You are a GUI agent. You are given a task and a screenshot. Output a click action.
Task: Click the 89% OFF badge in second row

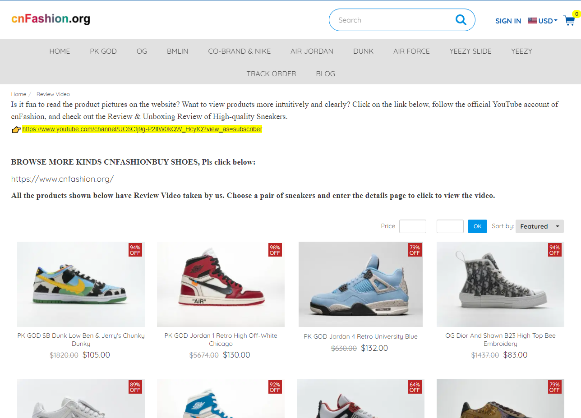click(135, 387)
